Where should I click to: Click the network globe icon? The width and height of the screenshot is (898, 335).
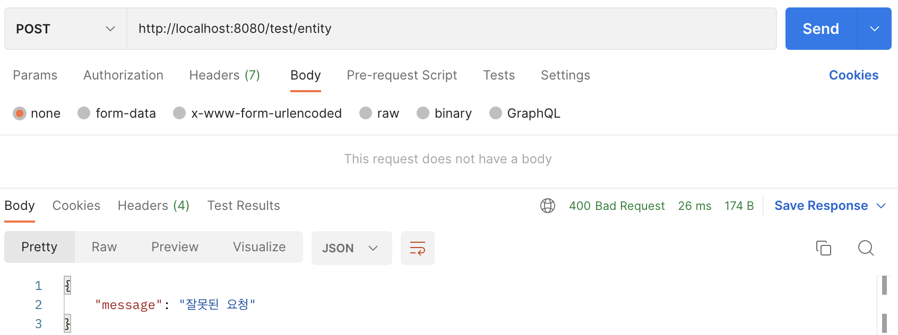coord(548,206)
